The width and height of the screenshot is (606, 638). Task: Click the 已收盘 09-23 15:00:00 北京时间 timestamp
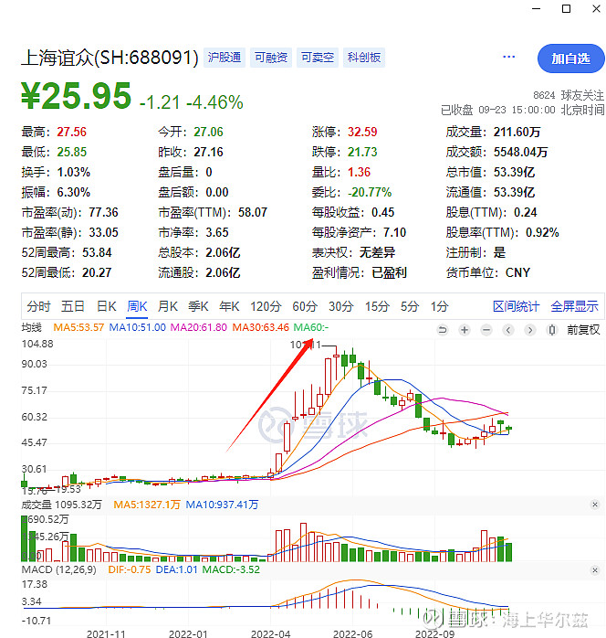pyautogui.click(x=522, y=110)
